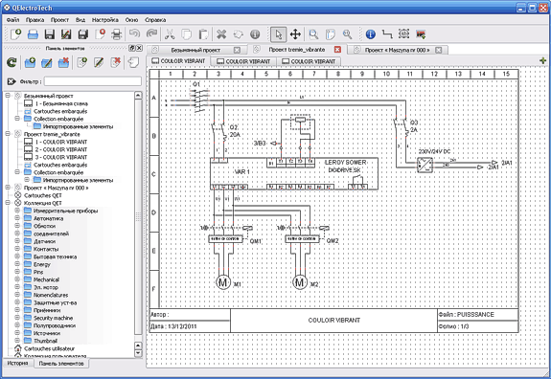Open the Проект menu

click(59, 20)
